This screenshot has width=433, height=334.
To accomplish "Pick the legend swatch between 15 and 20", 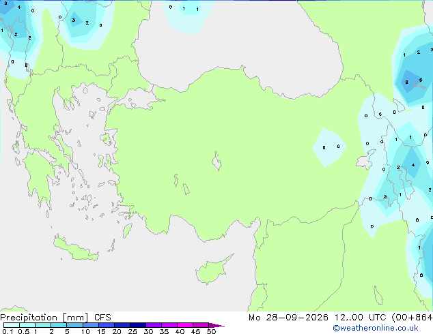I will pos(106,325).
